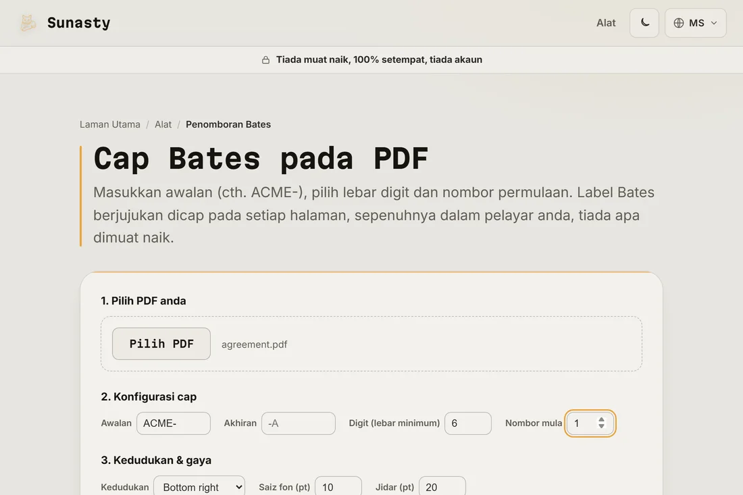
Task: Click the '3. Kedudukan & gaya' heading
Action: coord(156,460)
